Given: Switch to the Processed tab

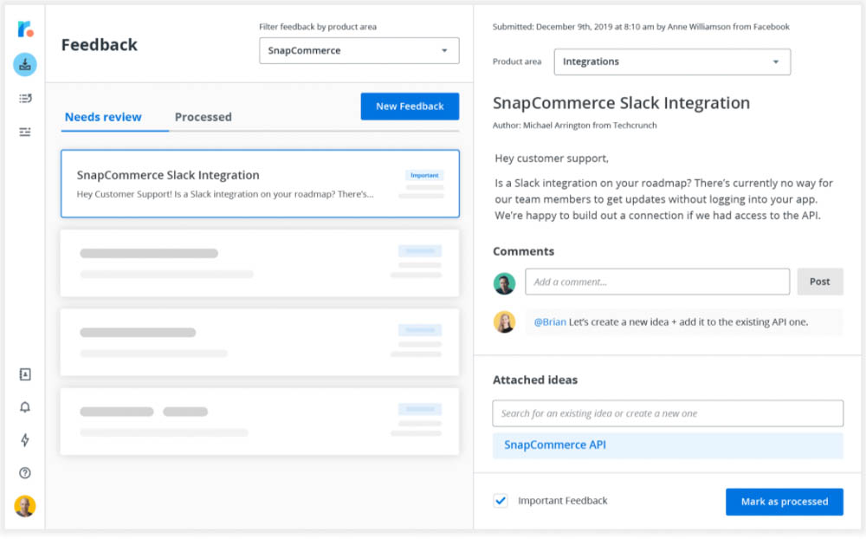Looking at the screenshot, I should pyautogui.click(x=204, y=117).
